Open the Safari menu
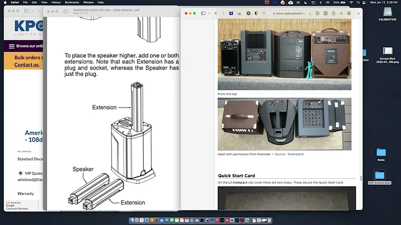The width and height of the screenshot is (401, 225). [x=14, y=2]
